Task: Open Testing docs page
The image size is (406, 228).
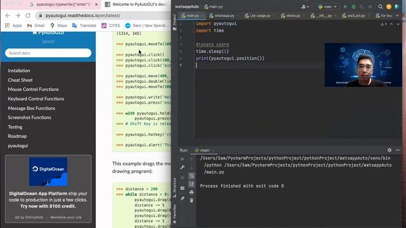Action: (15, 127)
